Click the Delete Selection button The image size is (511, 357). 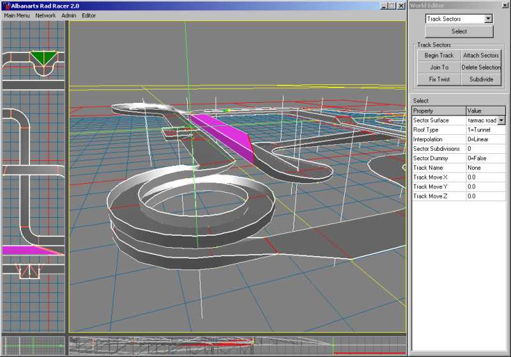point(481,68)
